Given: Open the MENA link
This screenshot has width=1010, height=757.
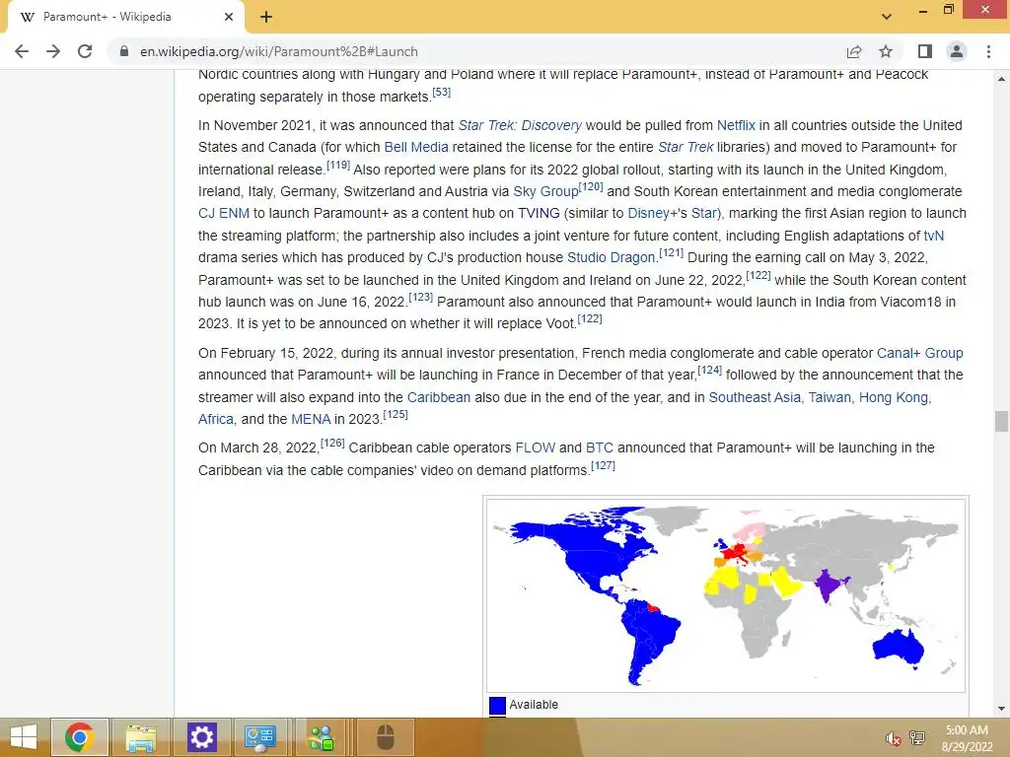Looking at the screenshot, I should [311, 420].
